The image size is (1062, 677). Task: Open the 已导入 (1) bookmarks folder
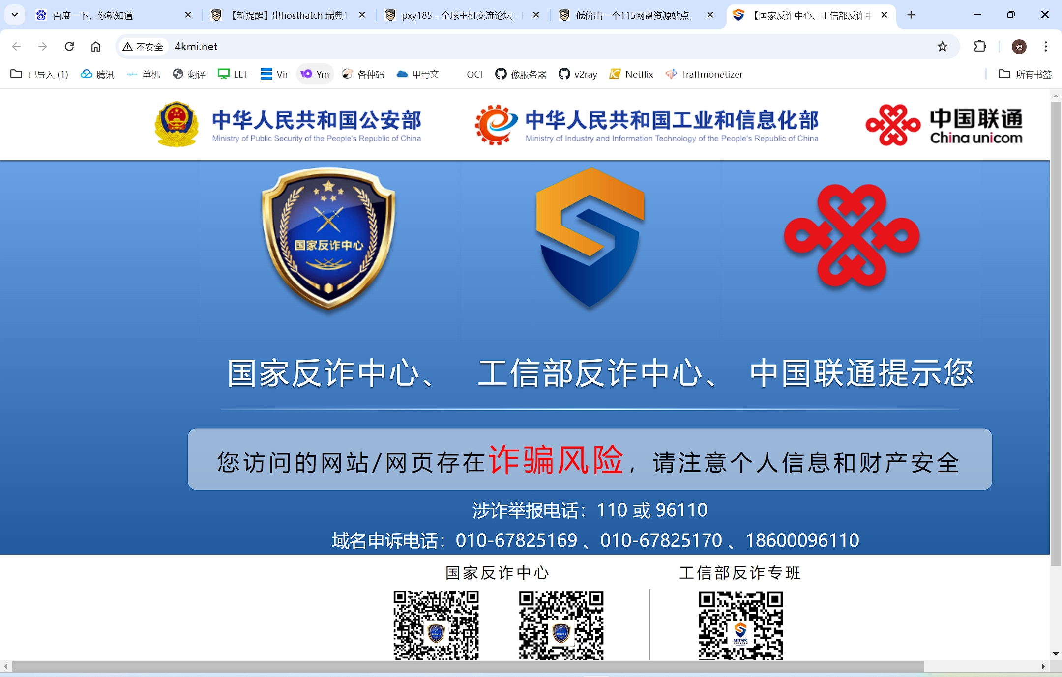[40, 74]
